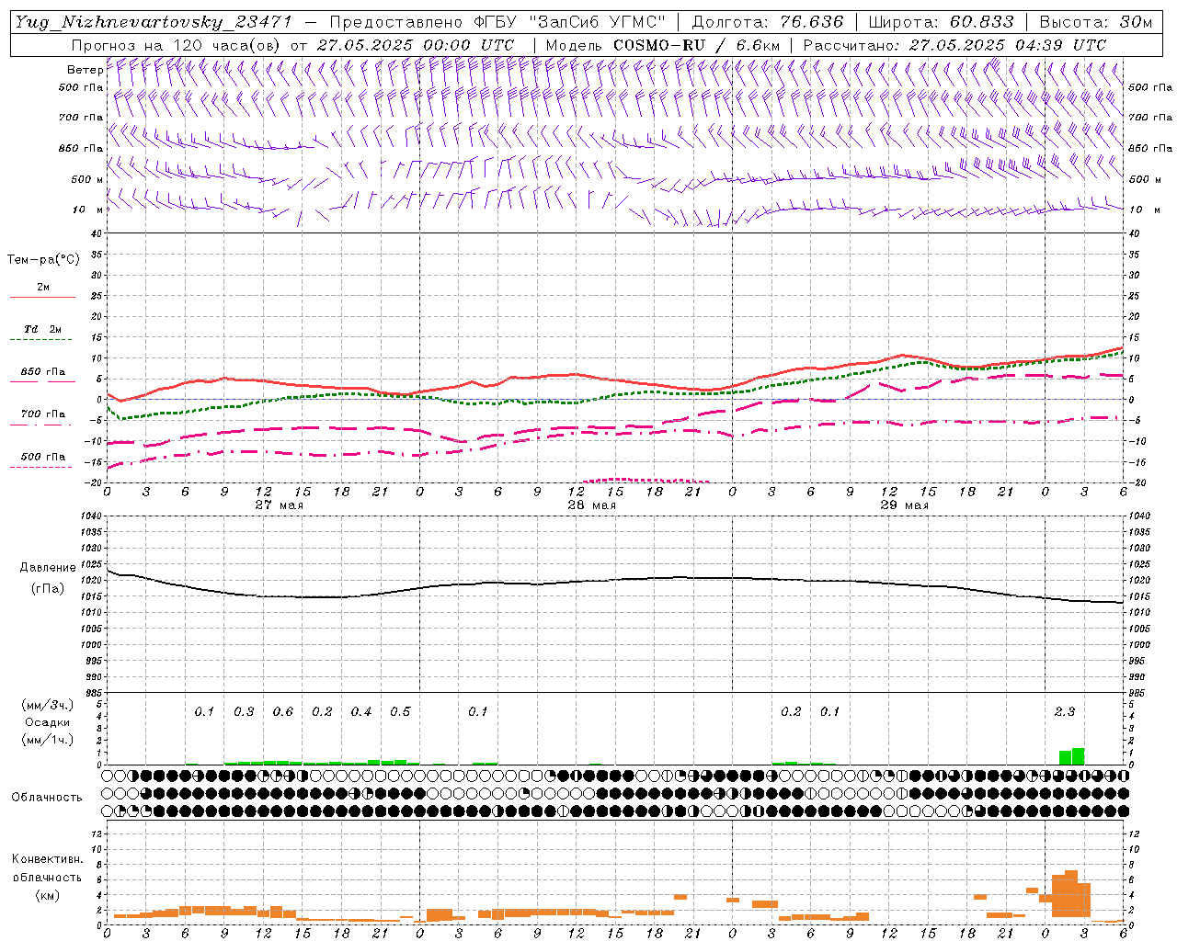Click the Осадки precipitation label
The height and width of the screenshot is (941, 1177).
point(47,722)
